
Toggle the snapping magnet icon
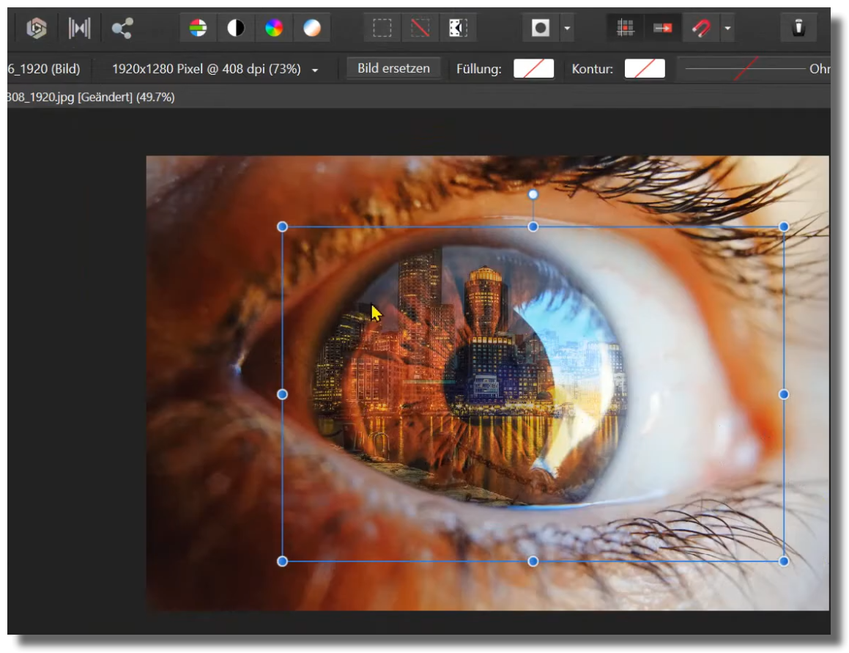click(701, 28)
